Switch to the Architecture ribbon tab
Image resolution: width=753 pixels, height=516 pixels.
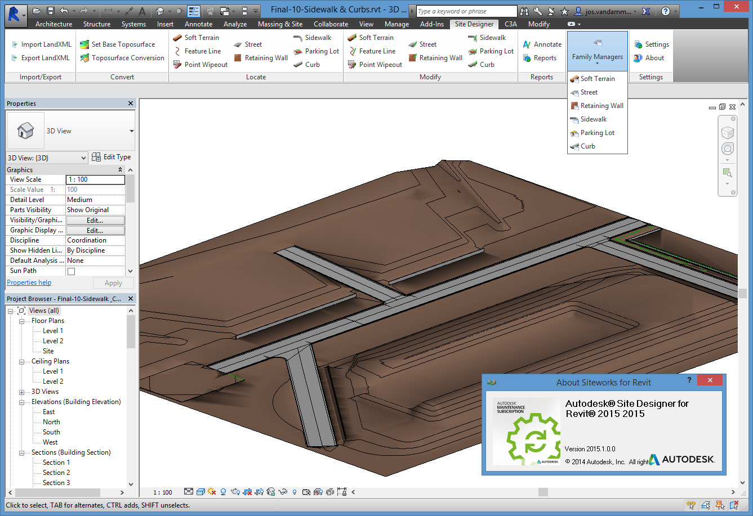[x=54, y=24]
